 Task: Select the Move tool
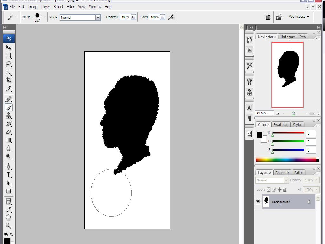pos(9,48)
